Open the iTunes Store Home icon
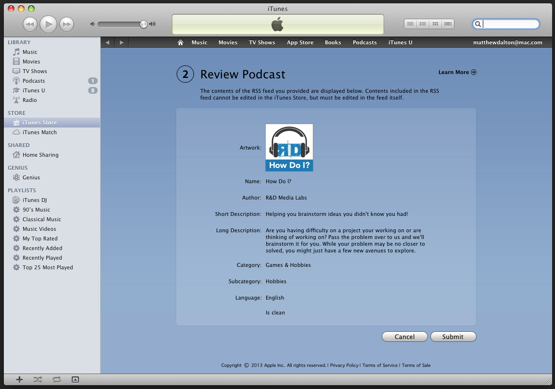555x389 pixels. coord(181,42)
